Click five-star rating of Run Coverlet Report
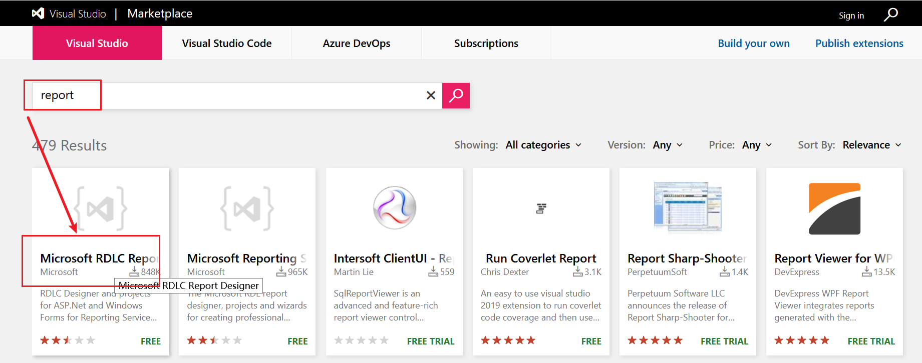Image resolution: width=922 pixels, height=363 pixels. (x=508, y=340)
